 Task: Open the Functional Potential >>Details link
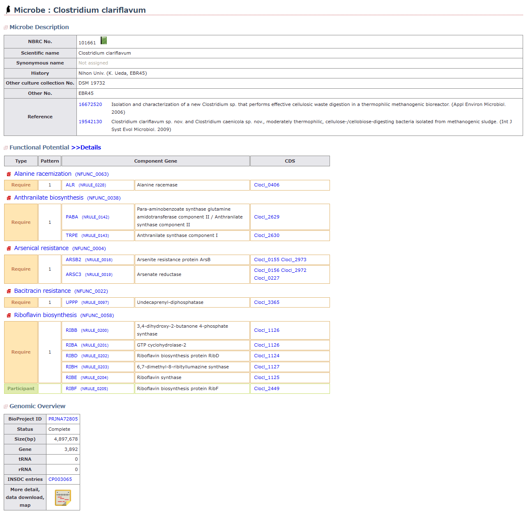[x=86, y=147]
